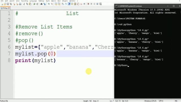This screenshot has height=102, width=181.
Task: Toggle the Document Map panel icon
Action: coord(75,4)
